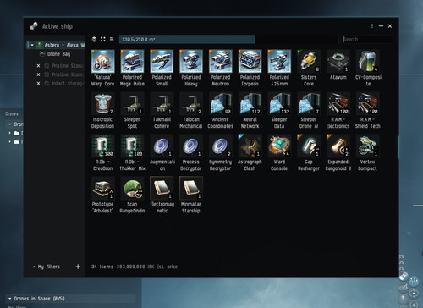Select the 'Natura' Warp Core item
Viewport: 423px width, 308px height.
[x=103, y=68]
